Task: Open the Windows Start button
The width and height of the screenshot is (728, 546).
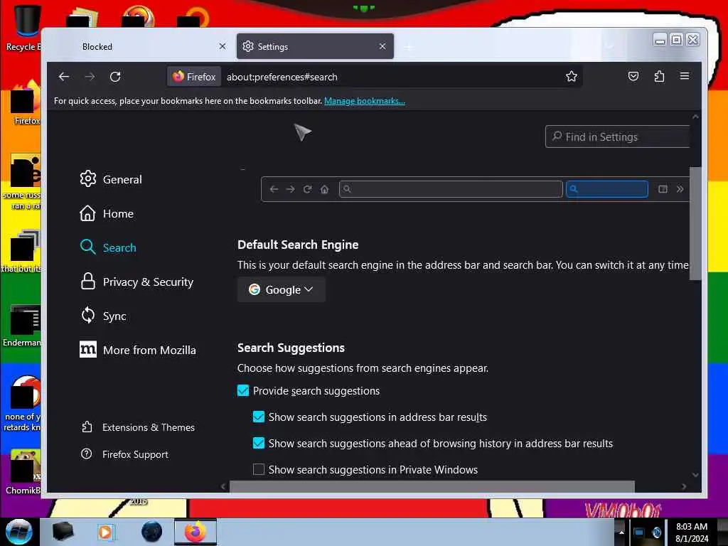Action: [x=18, y=532]
